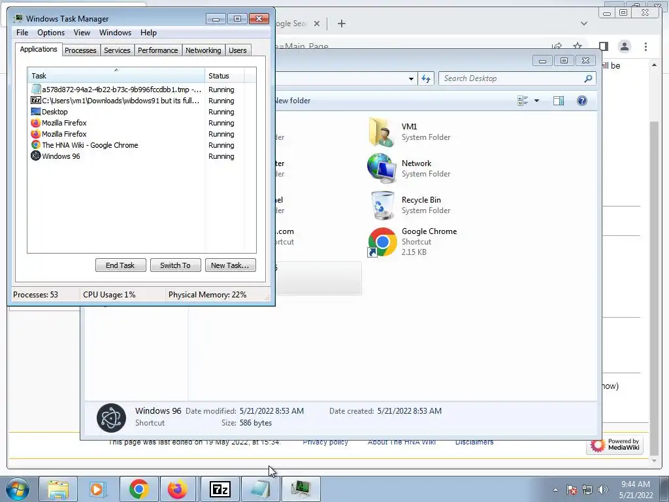Image resolution: width=669 pixels, height=502 pixels.
Task: Open the Explorer help icon
Action: click(x=582, y=101)
